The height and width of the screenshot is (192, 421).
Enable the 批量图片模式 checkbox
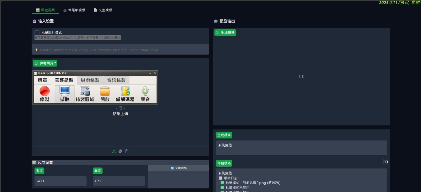coord(37,33)
